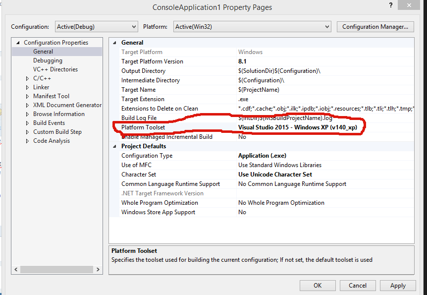Click the Character Set property value
The height and width of the screenshot is (295, 427).
click(x=275, y=175)
